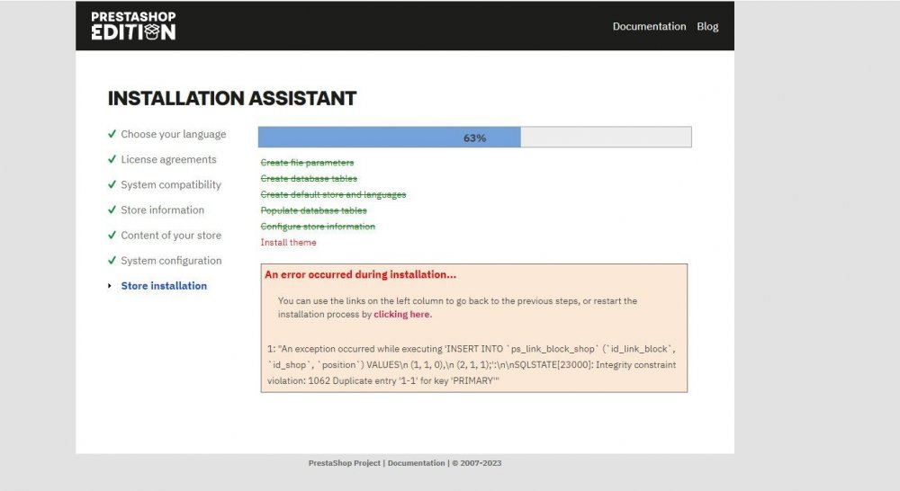Click the 'INSTALLATION ASSISTANT' page title
The width and height of the screenshot is (900, 491).
pos(232,98)
